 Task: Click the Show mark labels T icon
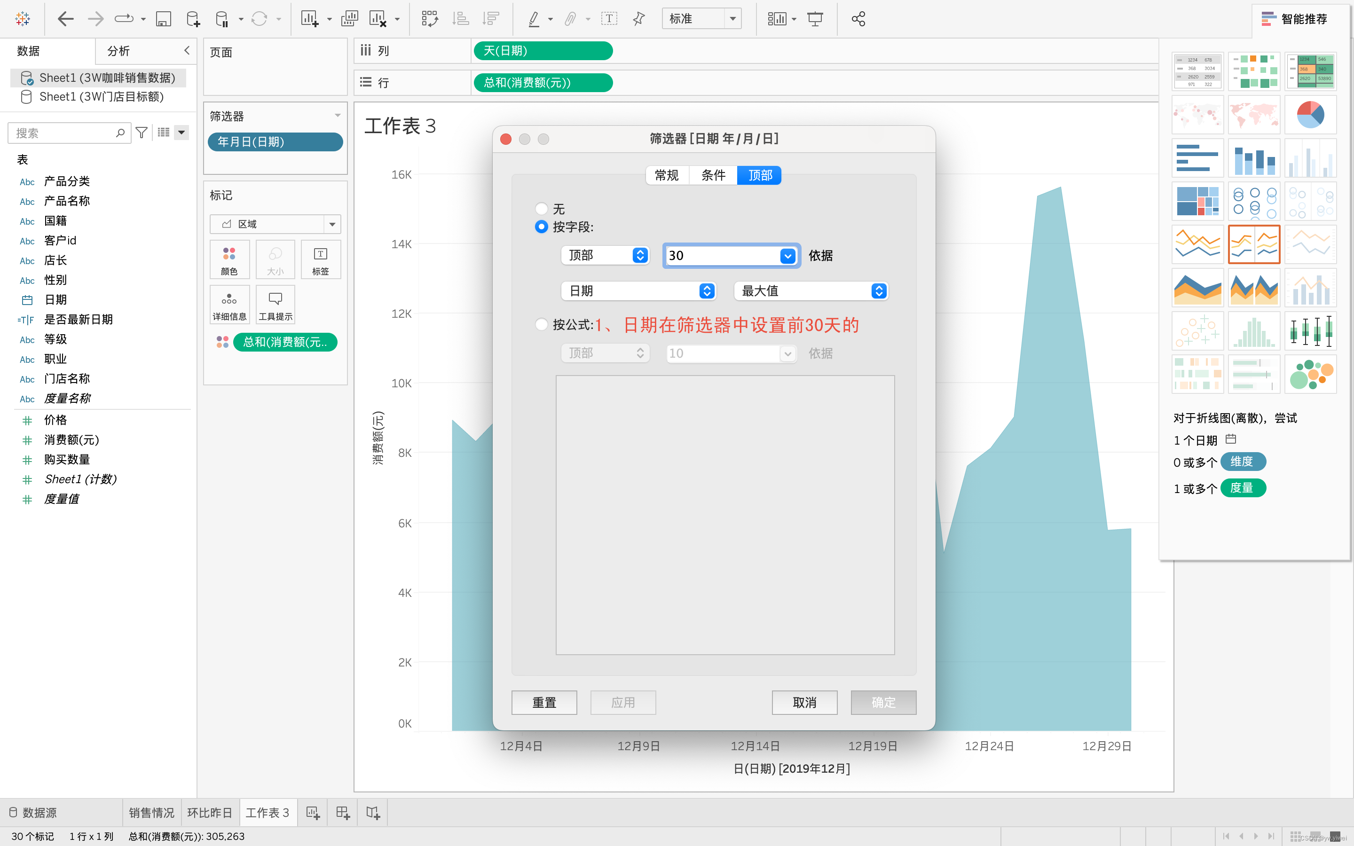pos(609,19)
